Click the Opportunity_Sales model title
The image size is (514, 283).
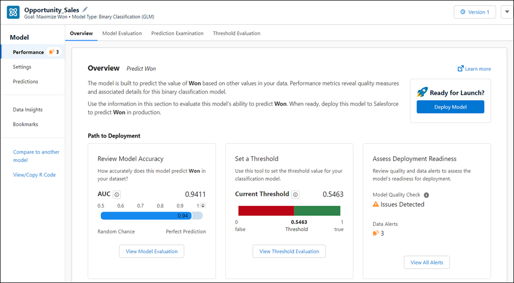click(x=52, y=10)
